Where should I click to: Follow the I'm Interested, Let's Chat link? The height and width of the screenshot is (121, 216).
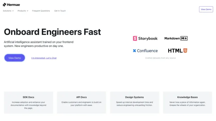(x=44, y=58)
